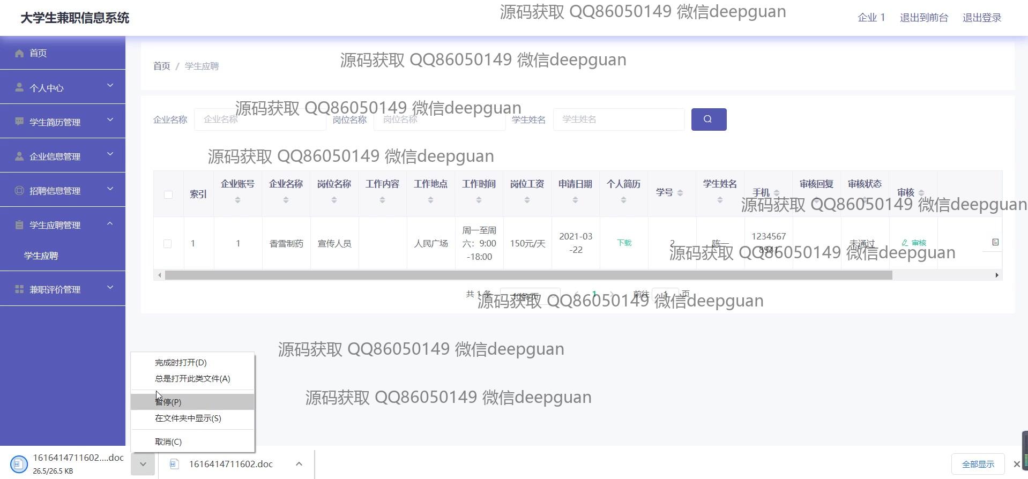Click the table's horizontal scrollbar

pos(528,275)
